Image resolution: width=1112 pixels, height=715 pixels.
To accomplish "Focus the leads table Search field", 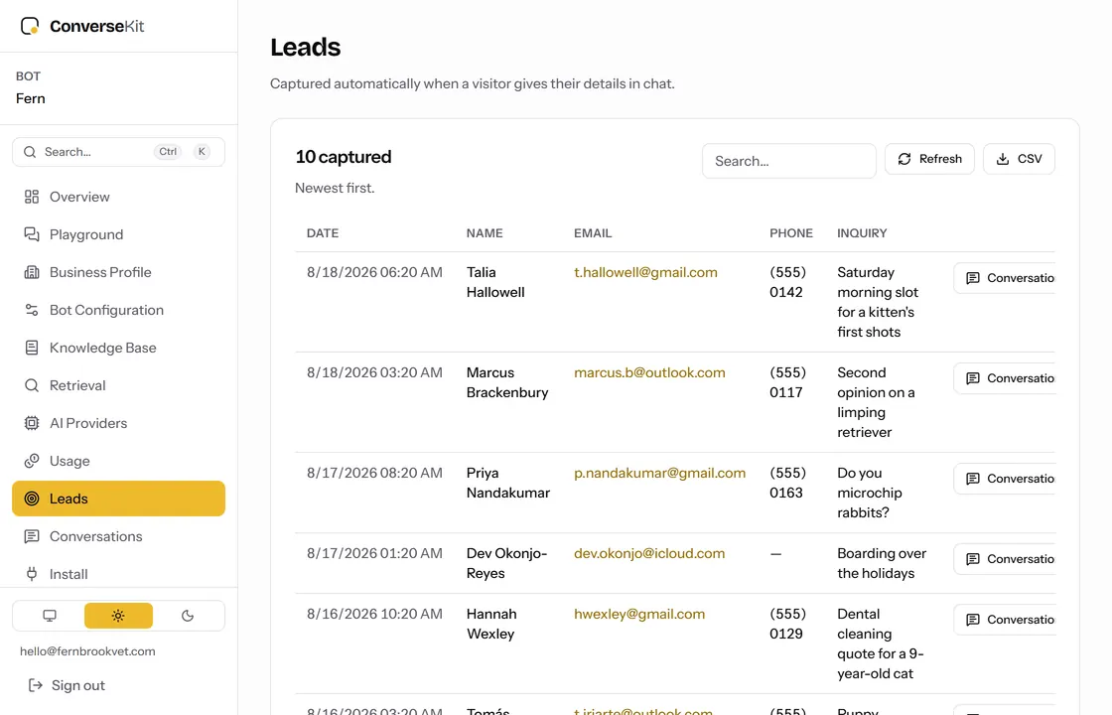I will (x=788, y=161).
